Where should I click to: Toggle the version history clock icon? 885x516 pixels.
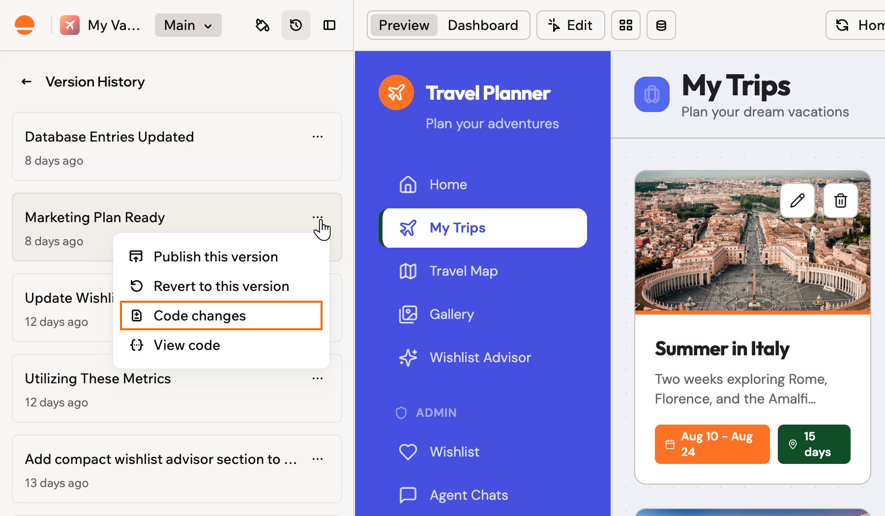296,25
